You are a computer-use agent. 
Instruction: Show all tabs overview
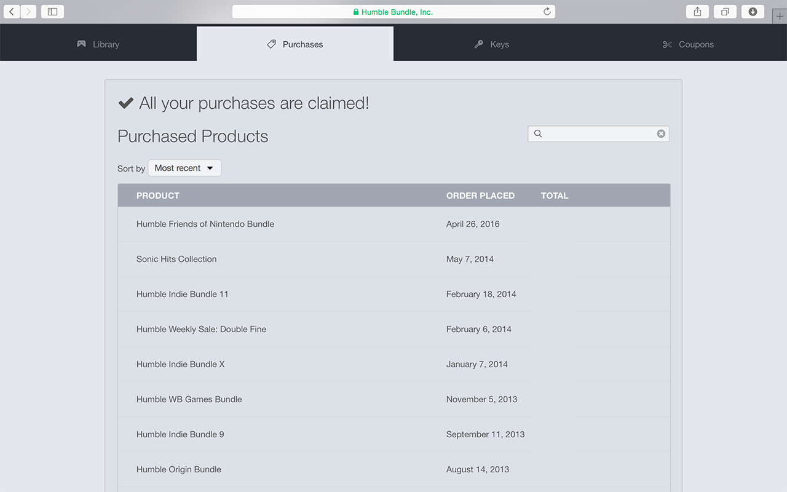725,12
